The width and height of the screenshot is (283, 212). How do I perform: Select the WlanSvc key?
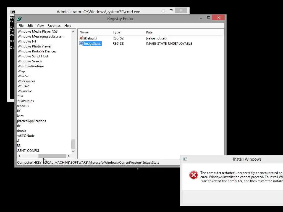click(24, 76)
